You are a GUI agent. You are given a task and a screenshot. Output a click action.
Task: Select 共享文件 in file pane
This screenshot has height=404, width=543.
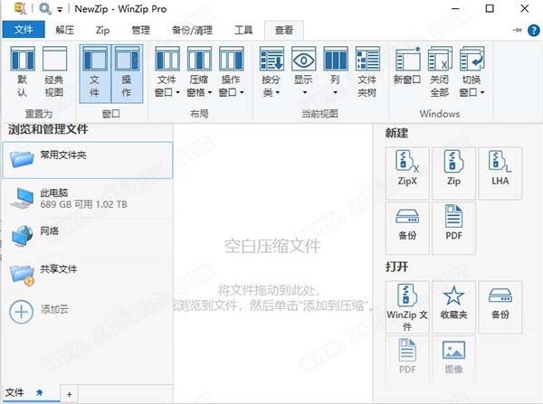[88, 274]
